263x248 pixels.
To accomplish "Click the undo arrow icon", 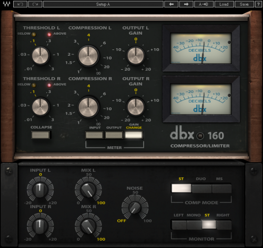I will tap(20, 4).
